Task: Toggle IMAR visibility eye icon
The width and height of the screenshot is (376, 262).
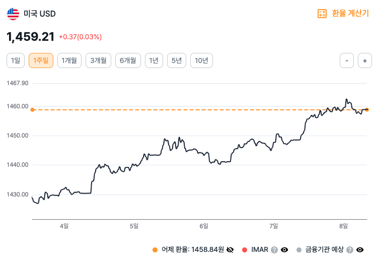Action: click(x=284, y=249)
